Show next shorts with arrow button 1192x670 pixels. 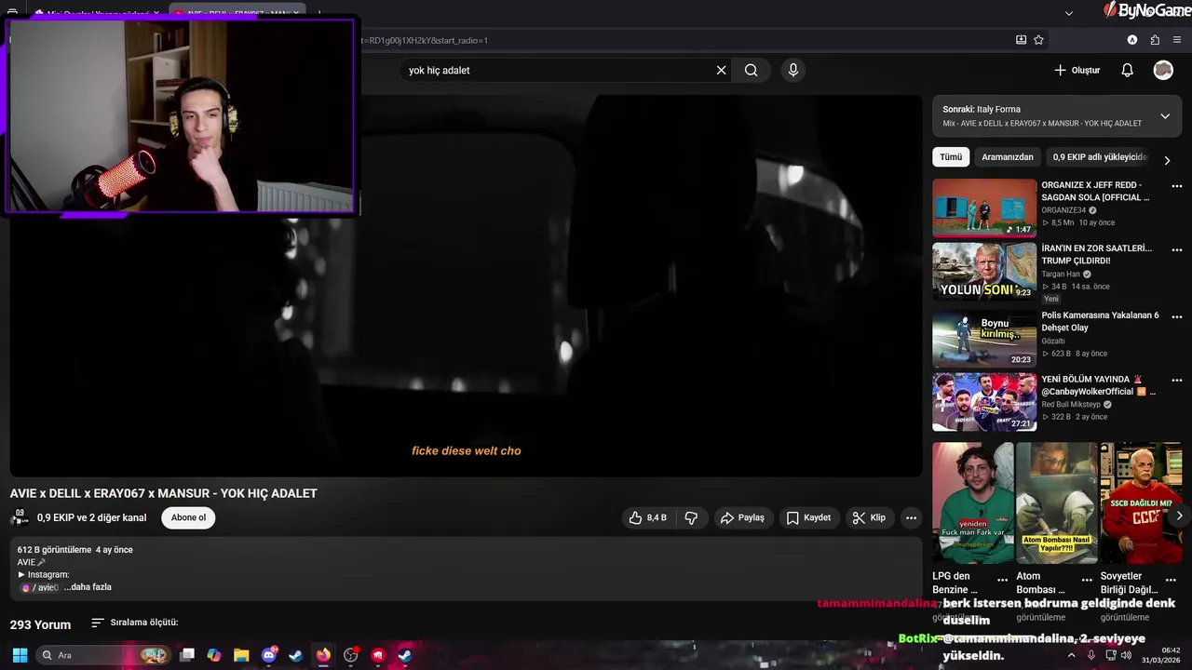click(x=1179, y=516)
